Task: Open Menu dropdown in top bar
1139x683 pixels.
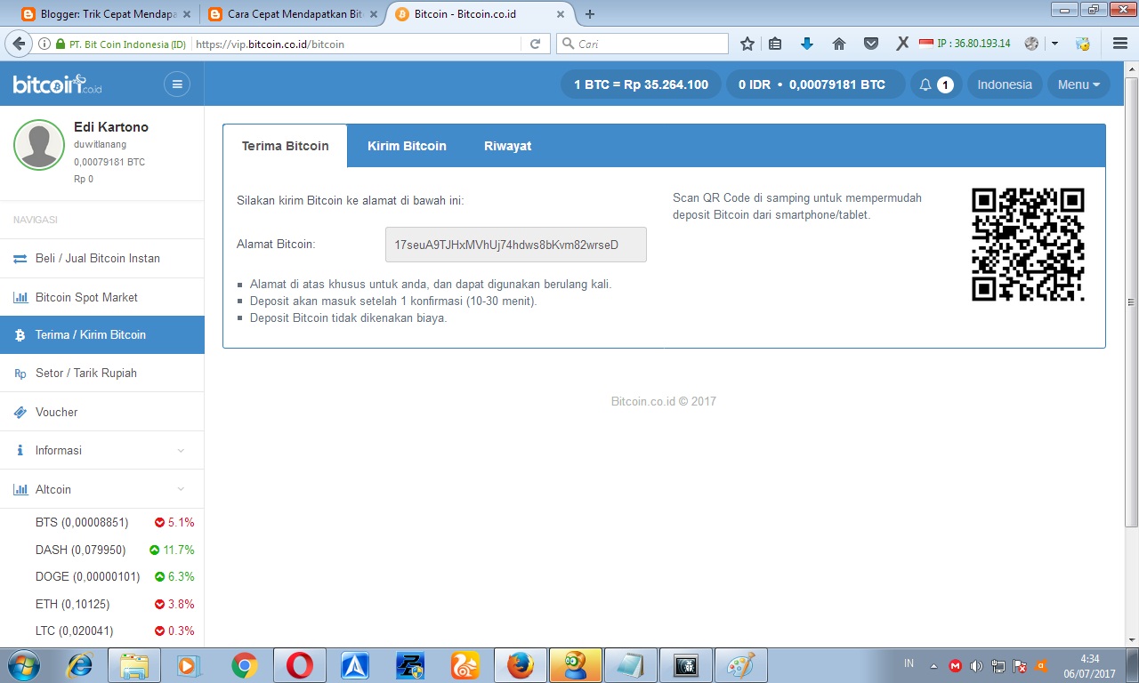Action: (x=1078, y=84)
